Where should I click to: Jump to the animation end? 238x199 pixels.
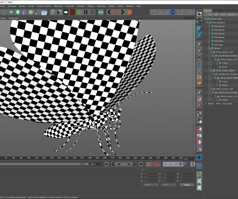coord(141,164)
